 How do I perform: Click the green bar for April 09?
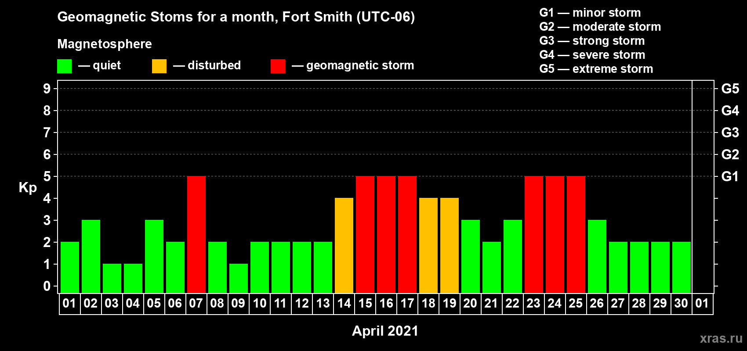[x=239, y=278]
